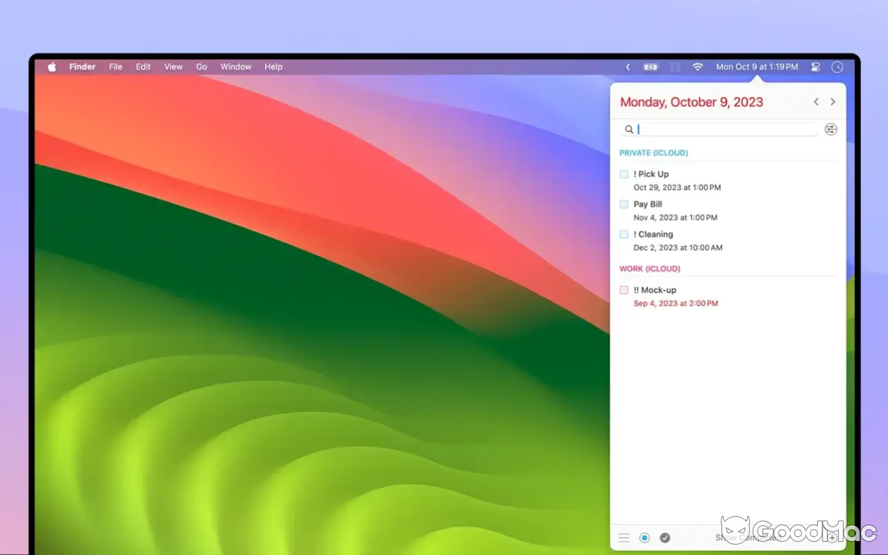
Task: Open the clock icon in the menu bar
Action: tap(837, 67)
